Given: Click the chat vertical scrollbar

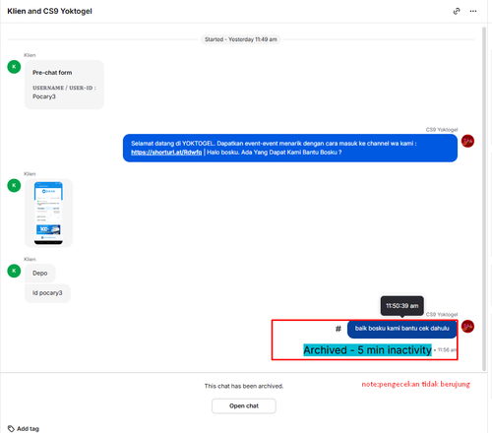Looking at the screenshot, I should [484, 199].
